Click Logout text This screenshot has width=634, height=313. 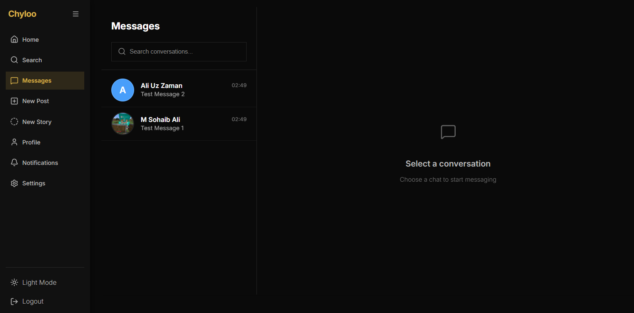click(x=33, y=301)
